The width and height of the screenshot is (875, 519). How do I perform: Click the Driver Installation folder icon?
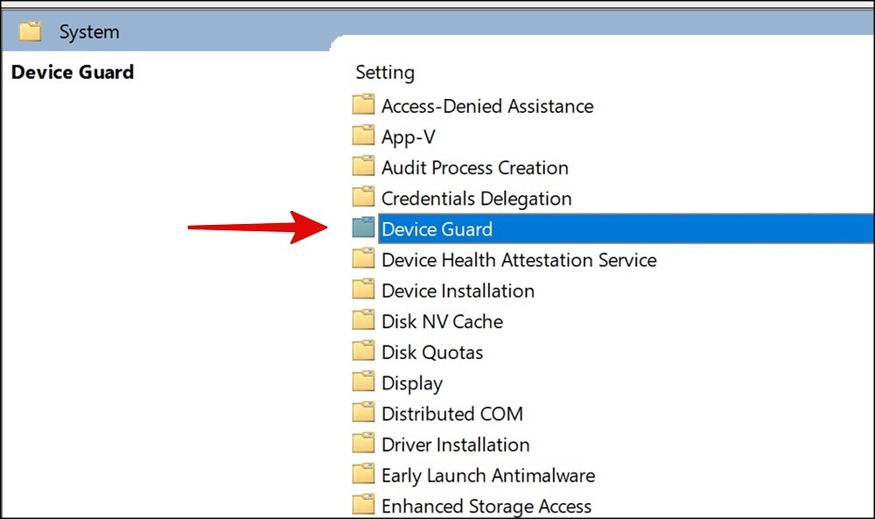363,443
